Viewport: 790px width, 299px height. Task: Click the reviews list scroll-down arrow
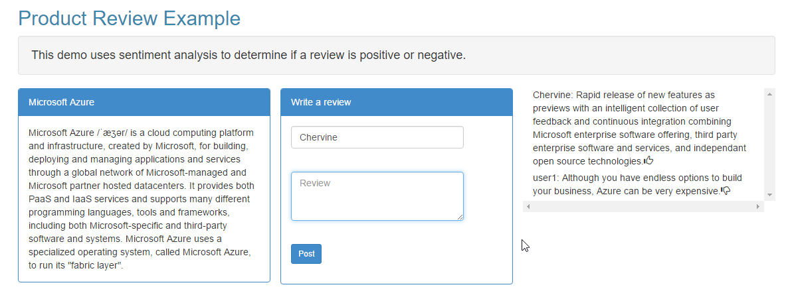click(769, 195)
